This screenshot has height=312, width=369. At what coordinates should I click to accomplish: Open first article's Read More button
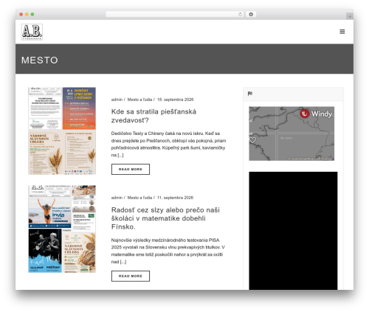pyautogui.click(x=131, y=169)
